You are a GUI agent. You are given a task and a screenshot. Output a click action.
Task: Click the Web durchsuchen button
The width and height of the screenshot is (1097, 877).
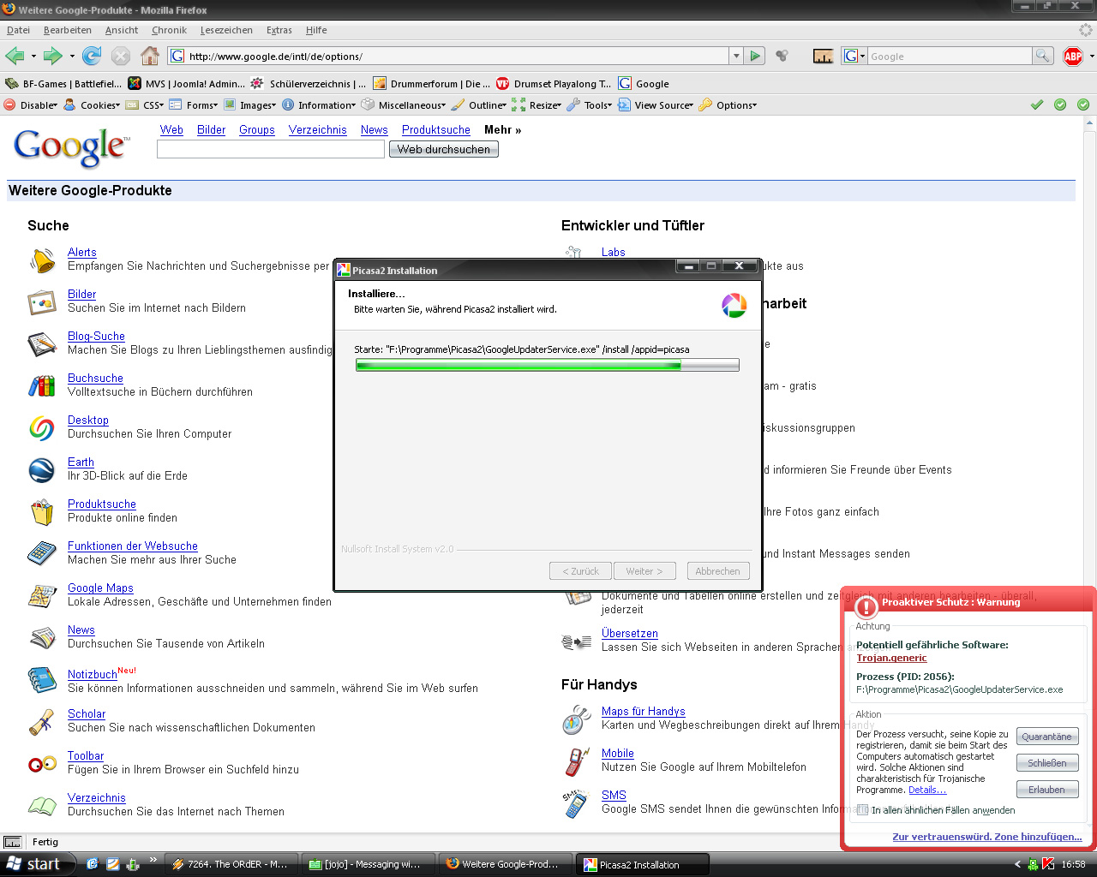pyautogui.click(x=444, y=149)
